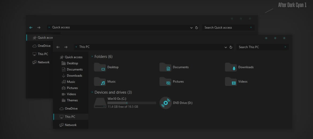Select the DVD Drive (D:) disc icon

(166, 103)
